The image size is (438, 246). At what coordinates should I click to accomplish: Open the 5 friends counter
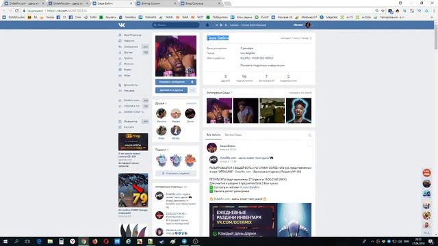click(225, 78)
